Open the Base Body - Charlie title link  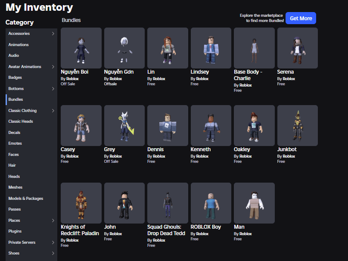click(247, 75)
